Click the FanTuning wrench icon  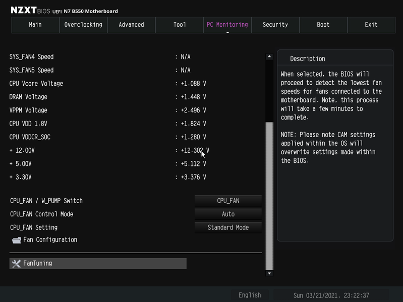click(16, 264)
